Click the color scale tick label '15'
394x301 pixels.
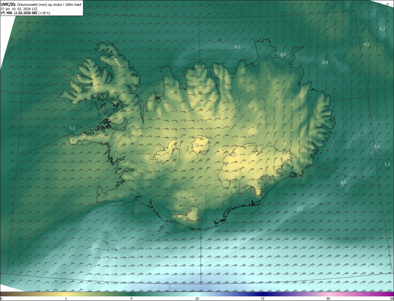(x=263, y=299)
